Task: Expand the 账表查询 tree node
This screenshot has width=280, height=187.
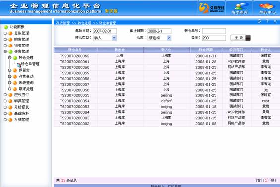Action: (10, 83)
